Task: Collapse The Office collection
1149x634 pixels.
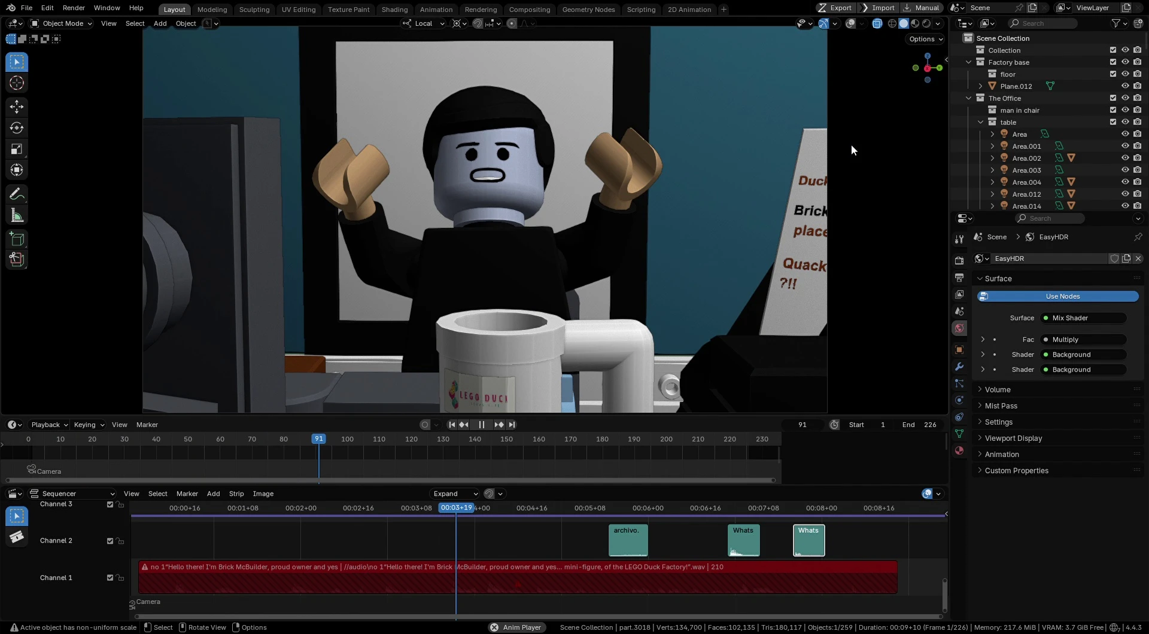Action: pyautogui.click(x=968, y=98)
